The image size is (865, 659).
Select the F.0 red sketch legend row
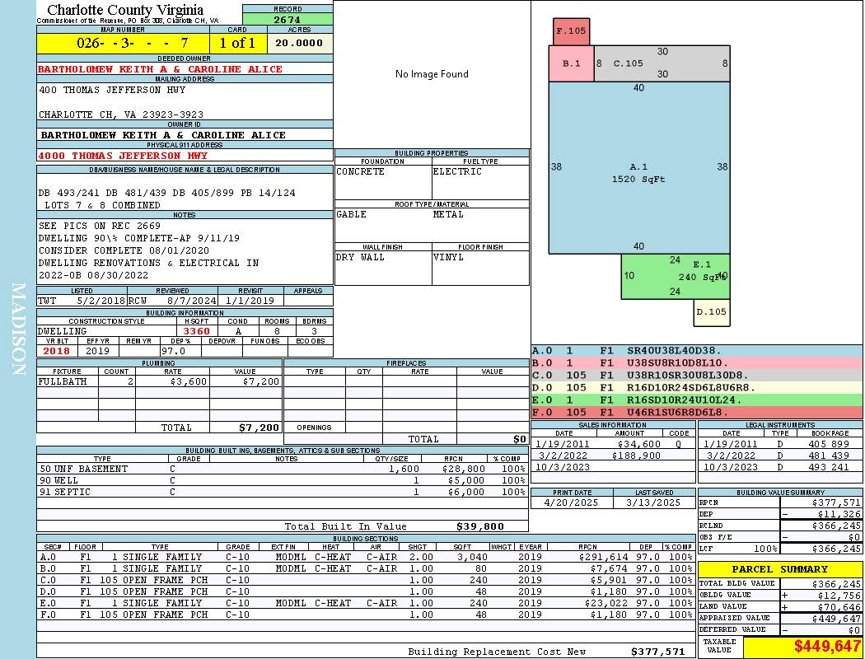(x=697, y=413)
